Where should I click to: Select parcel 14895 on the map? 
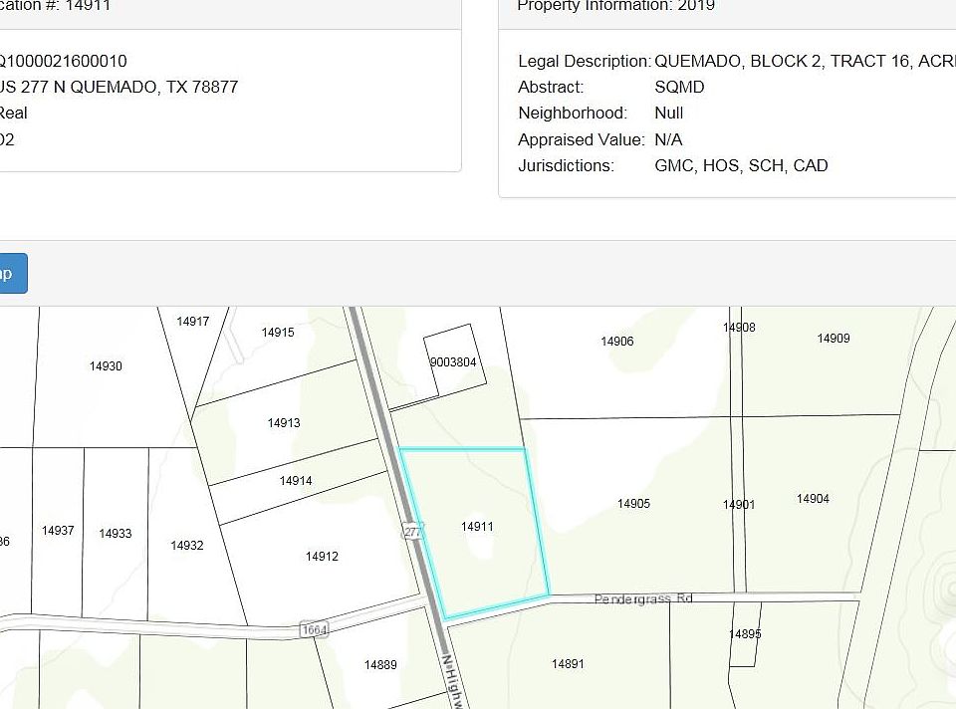[x=745, y=634]
